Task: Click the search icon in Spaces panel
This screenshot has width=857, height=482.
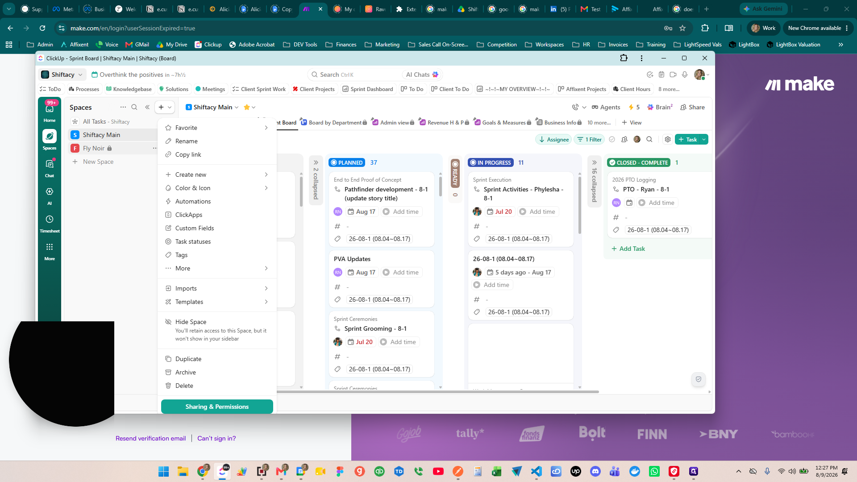Action: click(134, 107)
